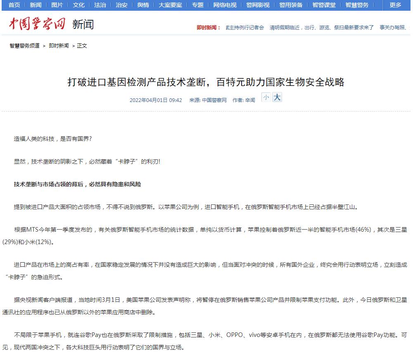Open the 专题 nav link

[x=198, y=5]
